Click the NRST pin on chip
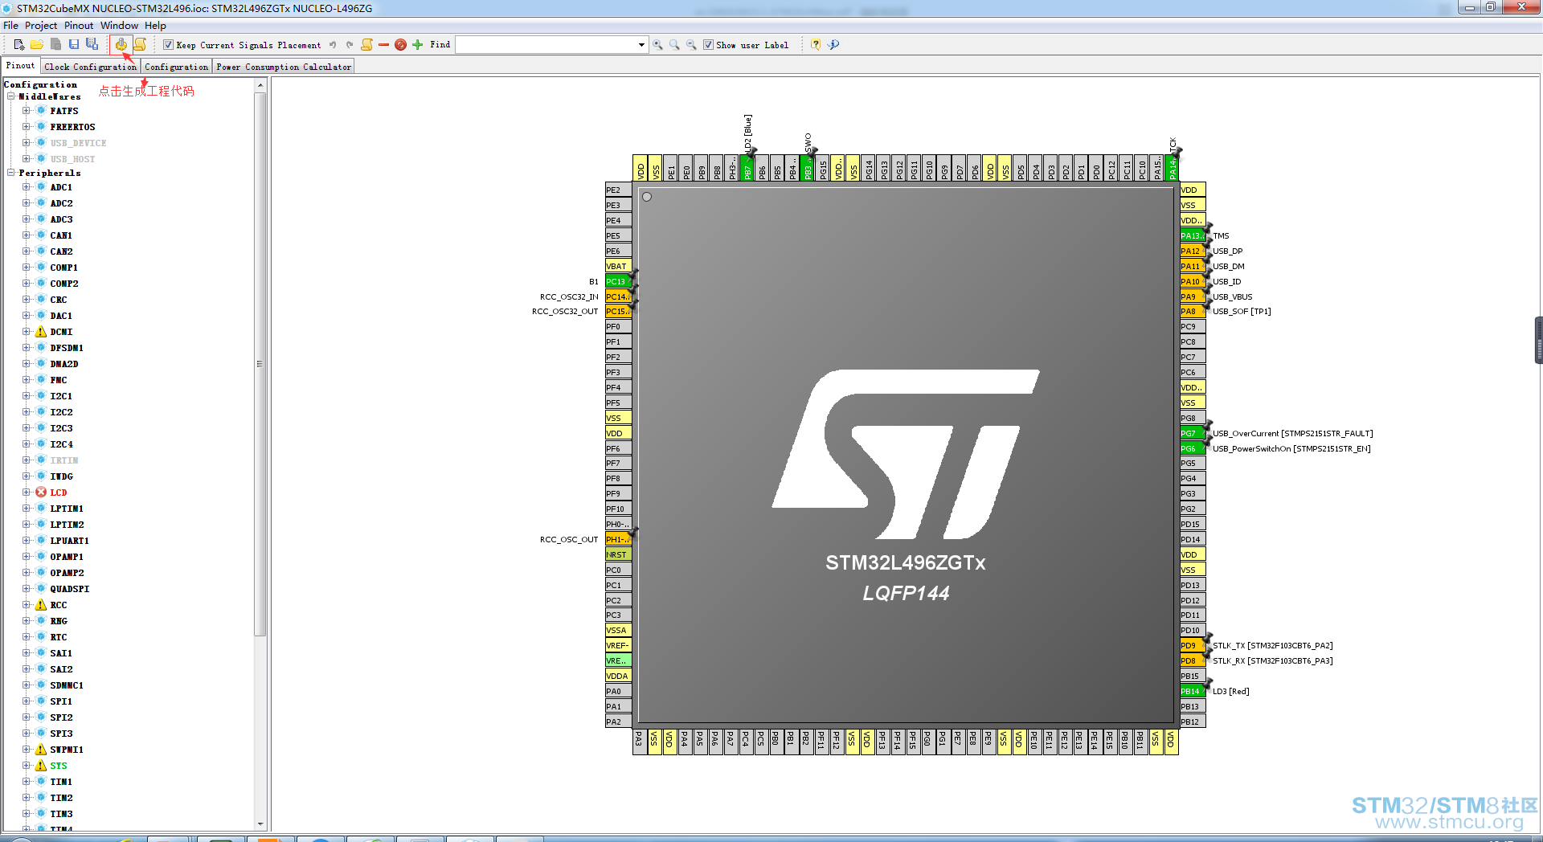 618,554
